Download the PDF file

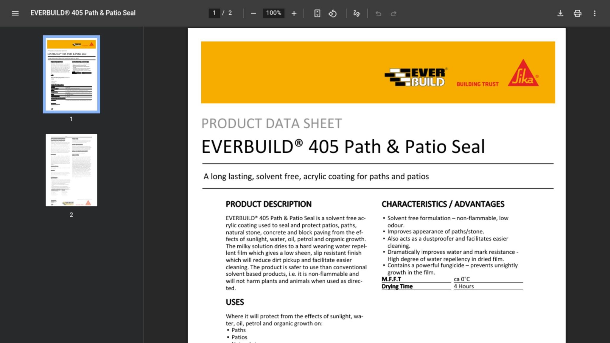[560, 13]
